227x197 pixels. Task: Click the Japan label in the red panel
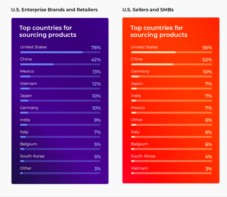click(x=137, y=84)
